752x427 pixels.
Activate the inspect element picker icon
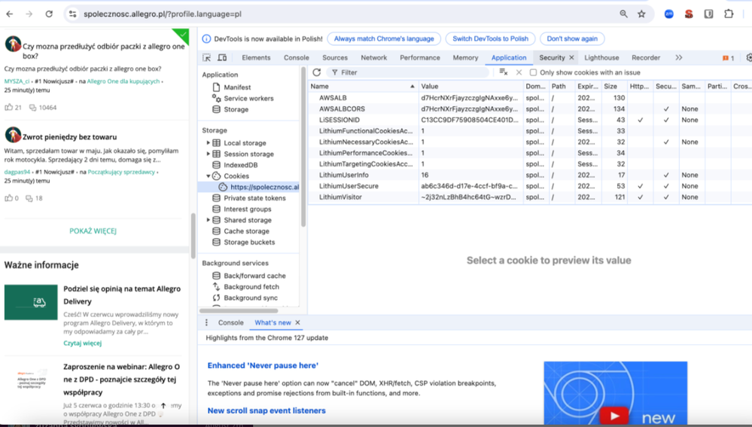pyautogui.click(x=207, y=57)
